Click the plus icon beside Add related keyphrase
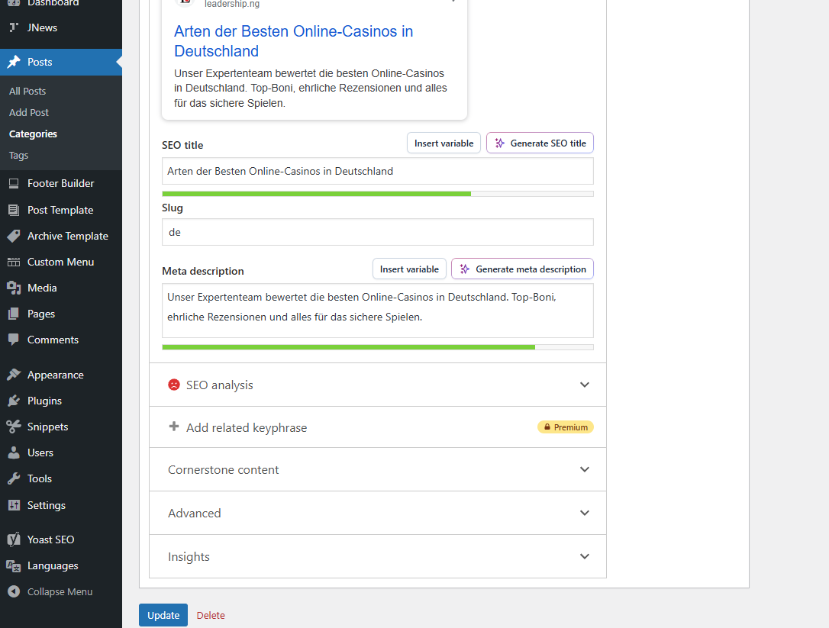Viewport: 829px width, 628px height. tap(174, 427)
